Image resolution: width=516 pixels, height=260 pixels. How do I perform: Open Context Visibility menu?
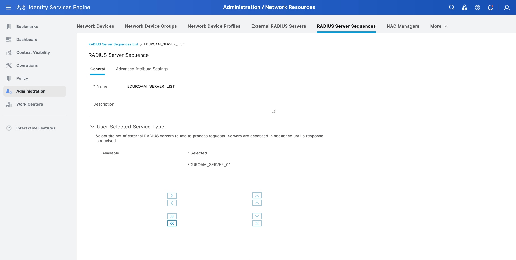(33, 52)
